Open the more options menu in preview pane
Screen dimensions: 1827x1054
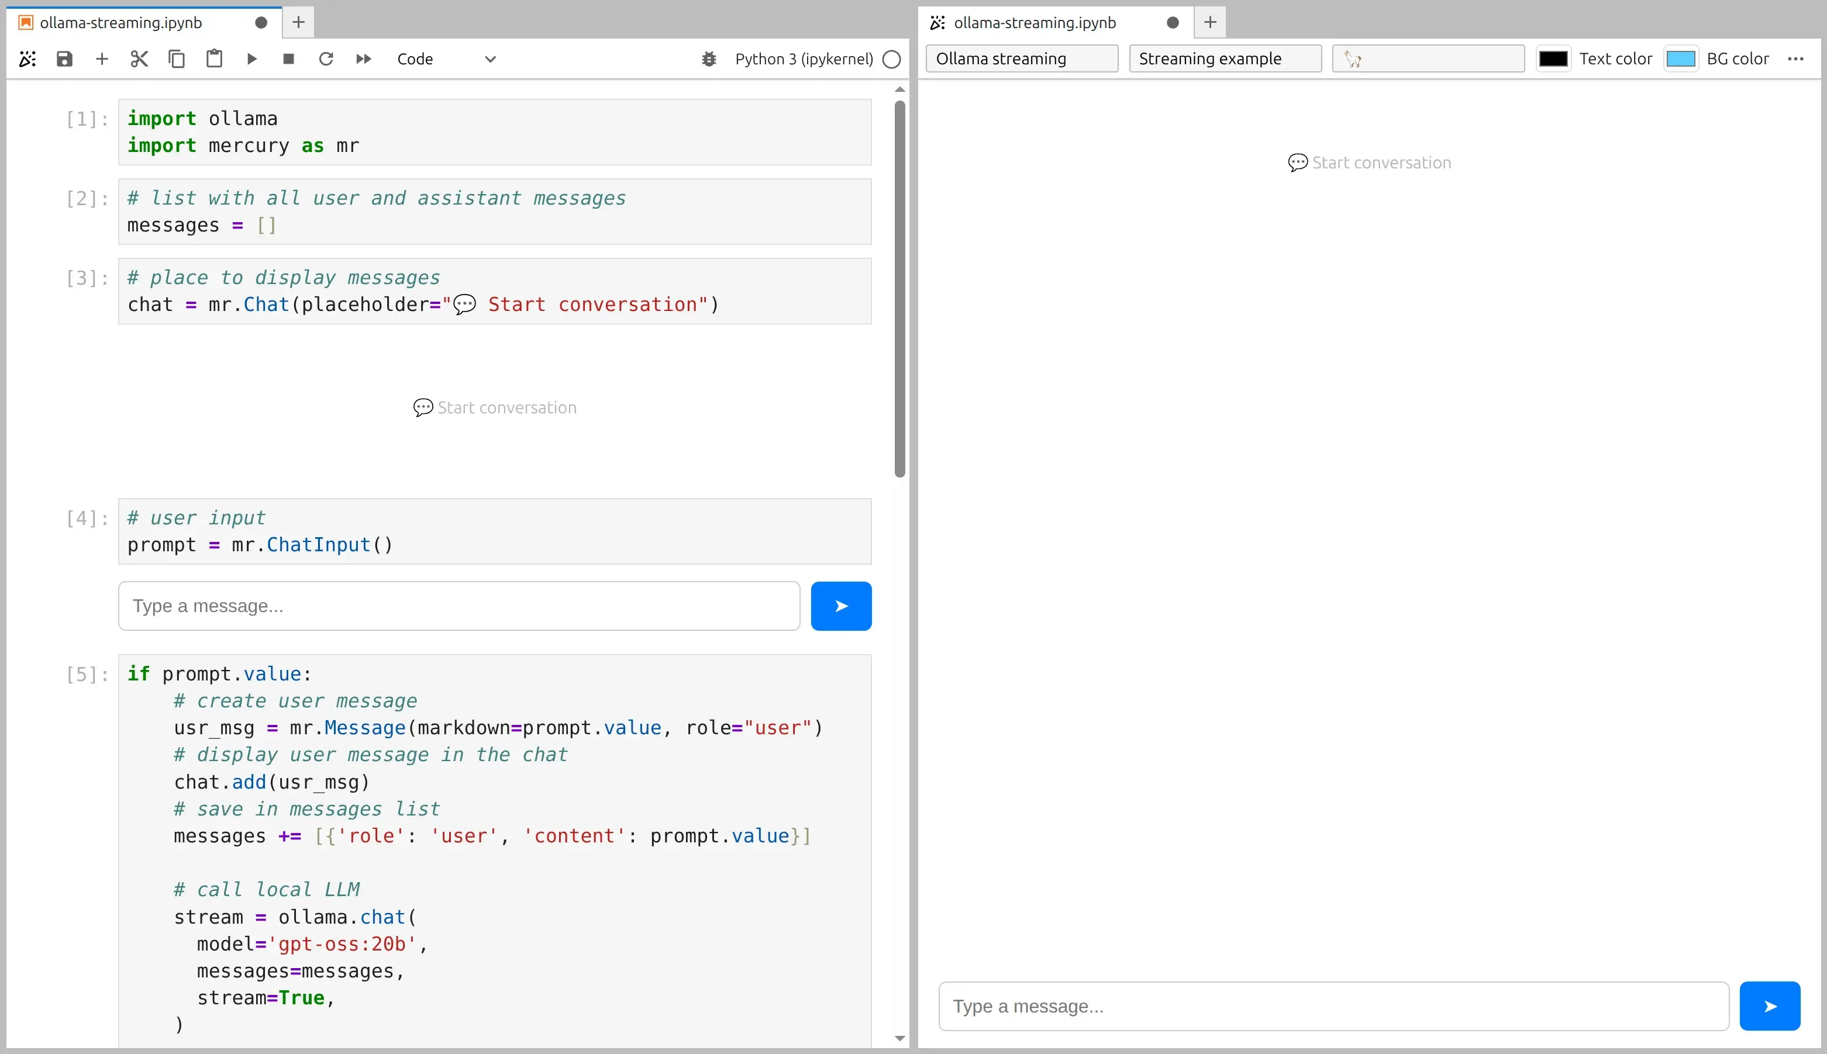point(1798,58)
